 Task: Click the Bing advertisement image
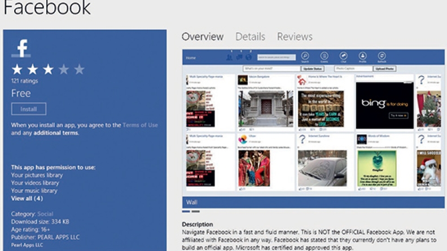pyautogui.click(x=384, y=105)
